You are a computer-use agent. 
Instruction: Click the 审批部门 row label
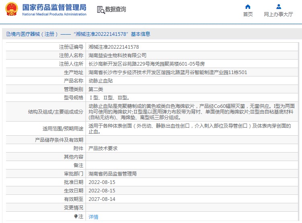coord(73,174)
